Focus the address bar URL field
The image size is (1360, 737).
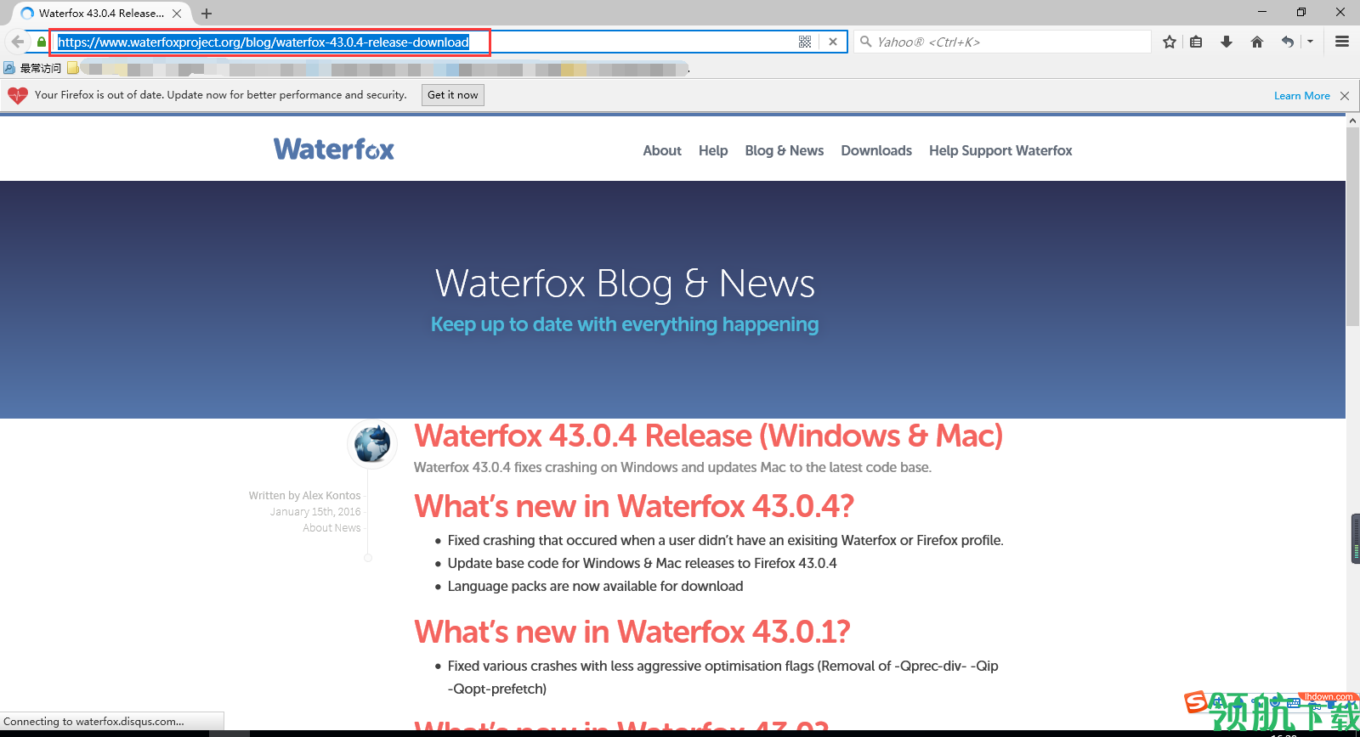coord(426,42)
